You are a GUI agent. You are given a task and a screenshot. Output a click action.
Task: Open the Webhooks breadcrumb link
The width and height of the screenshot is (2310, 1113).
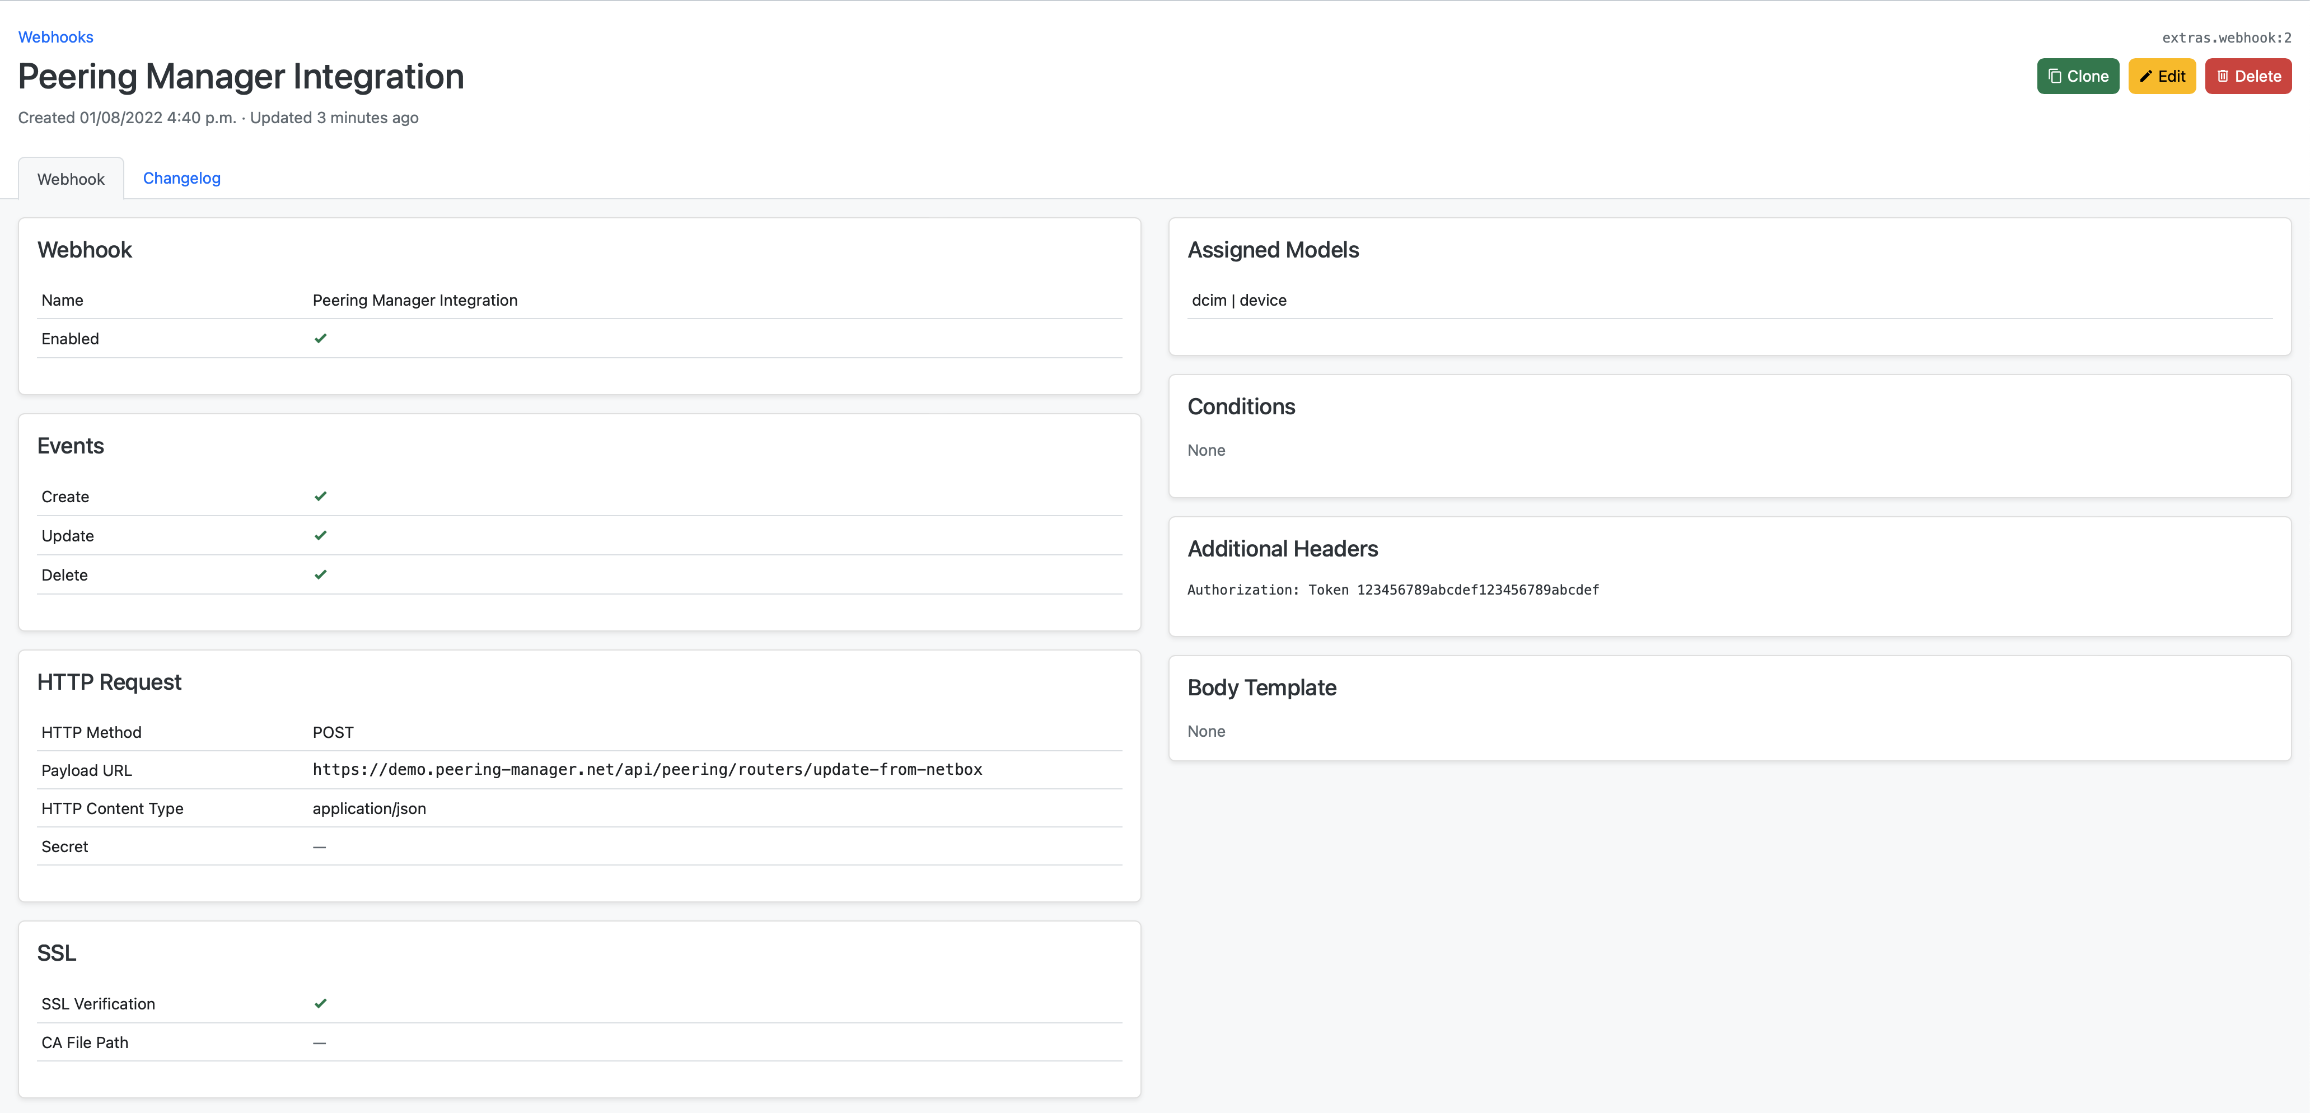pos(55,37)
